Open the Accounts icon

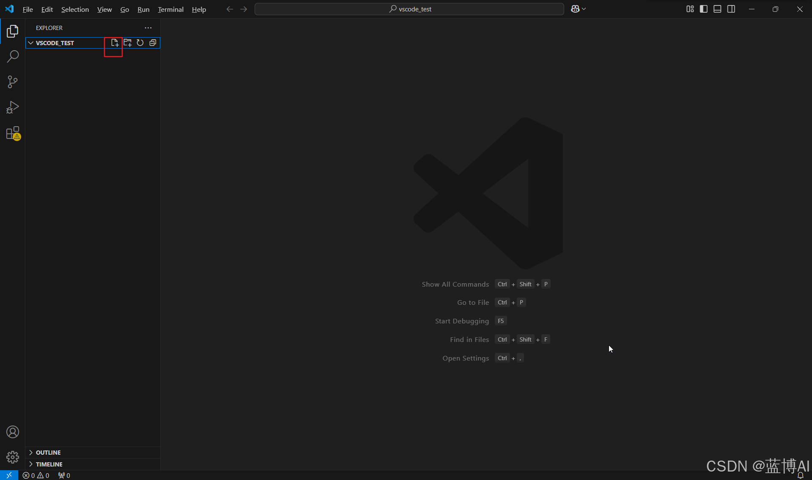tap(13, 432)
